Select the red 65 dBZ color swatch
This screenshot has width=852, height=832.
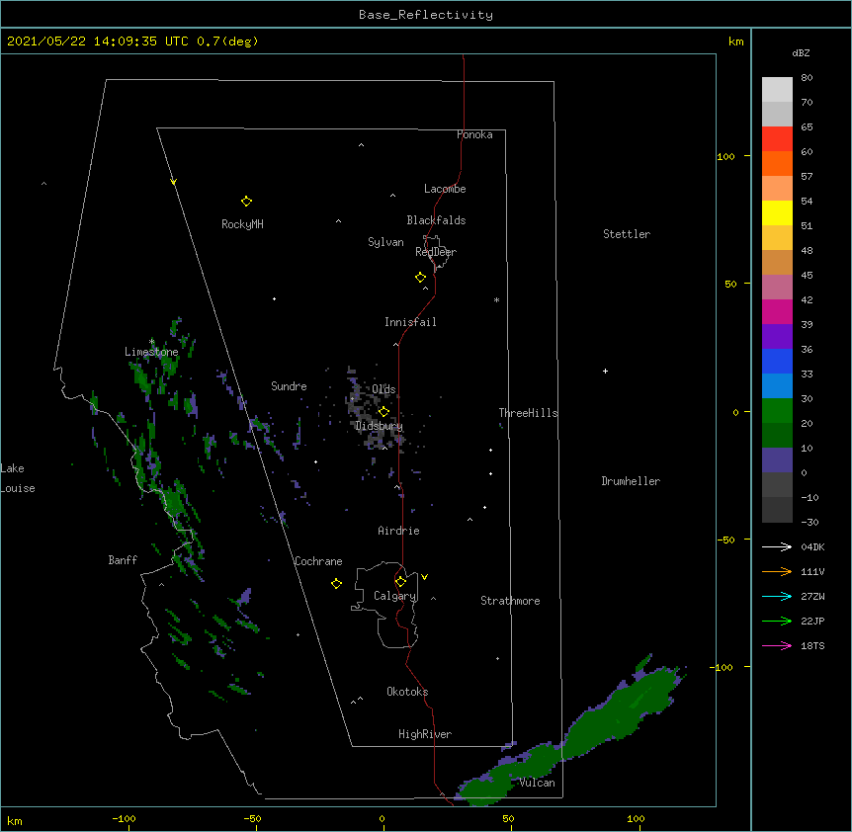click(777, 138)
